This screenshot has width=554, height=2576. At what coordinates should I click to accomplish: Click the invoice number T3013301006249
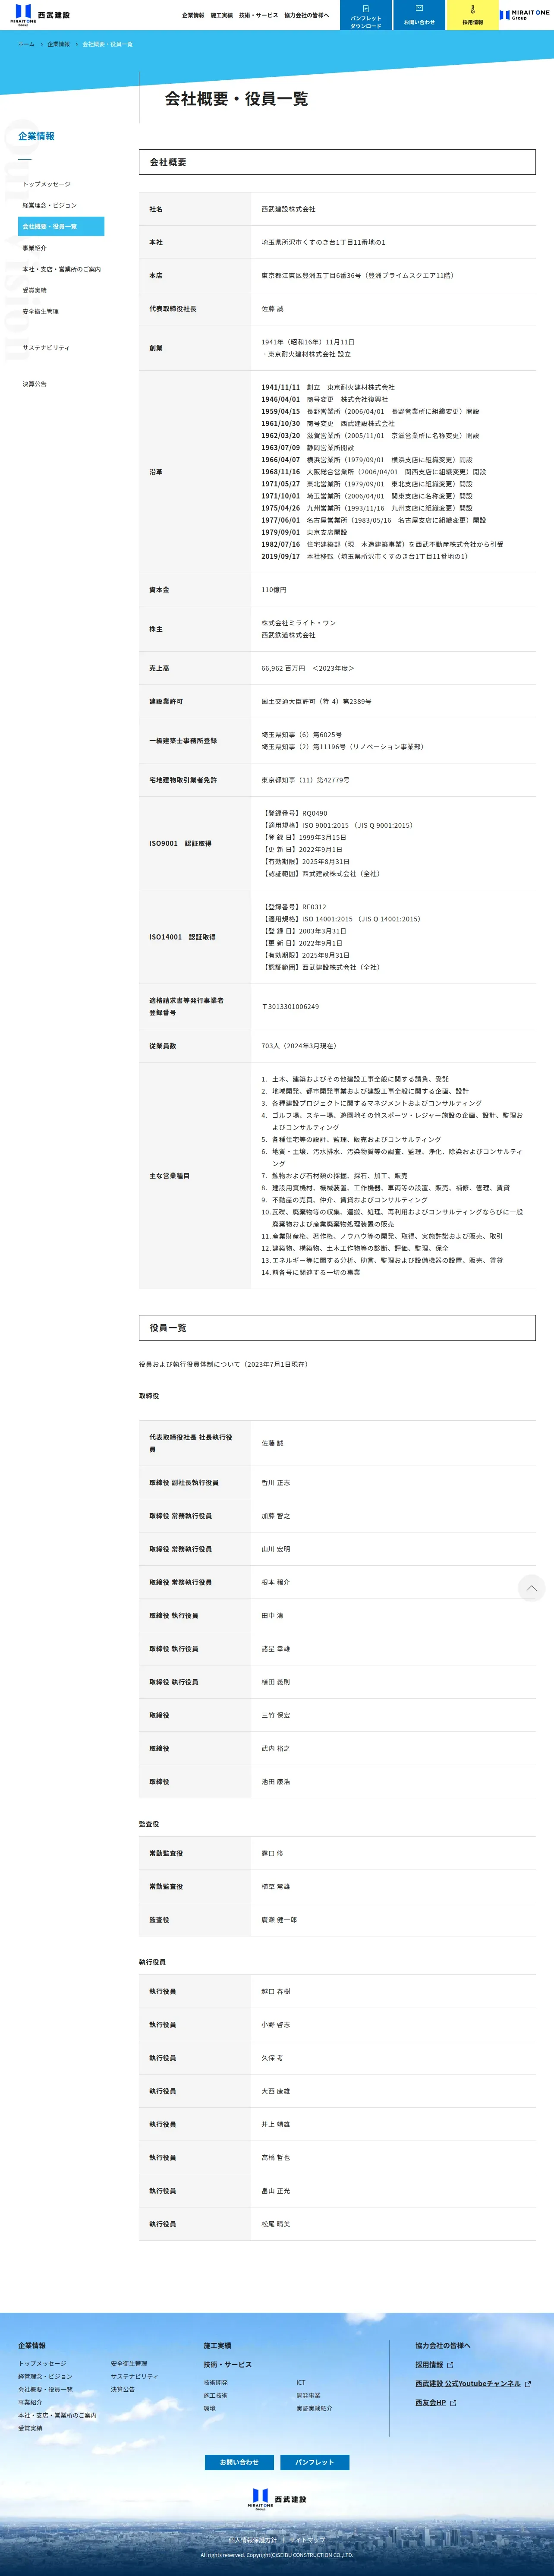pos(290,1006)
